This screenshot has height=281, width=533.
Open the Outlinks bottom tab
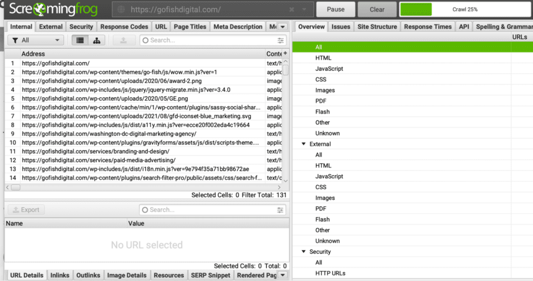(x=88, y=275)
